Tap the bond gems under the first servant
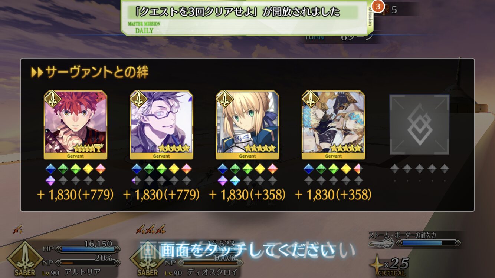495x278 pixels. point(75,175)
